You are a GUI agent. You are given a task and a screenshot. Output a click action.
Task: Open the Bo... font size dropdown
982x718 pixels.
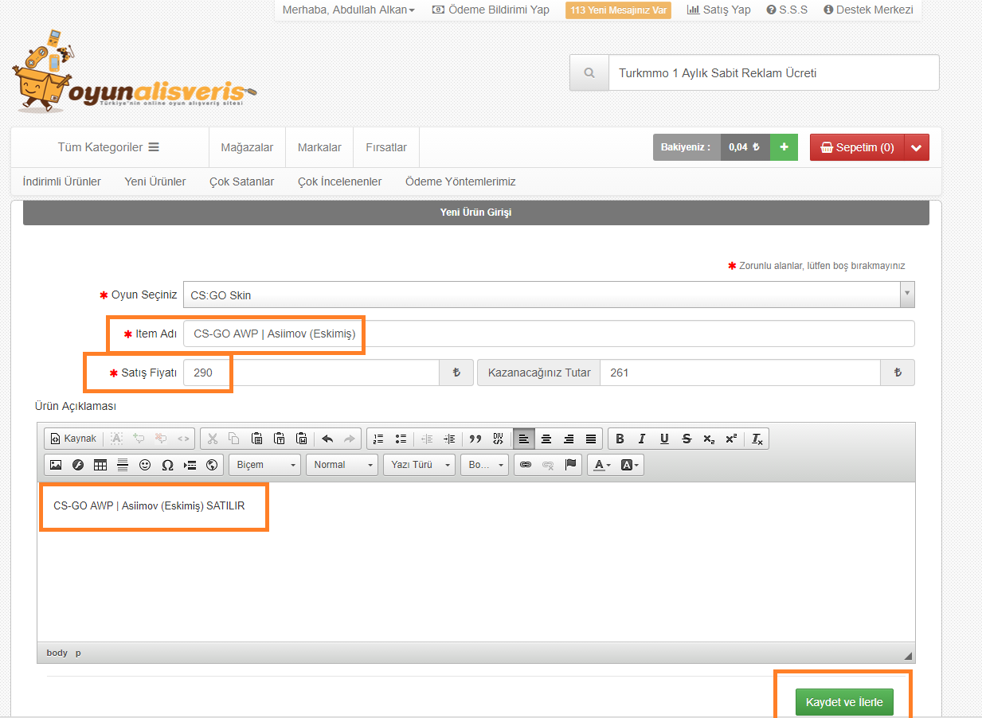click(x=484, y=464)
